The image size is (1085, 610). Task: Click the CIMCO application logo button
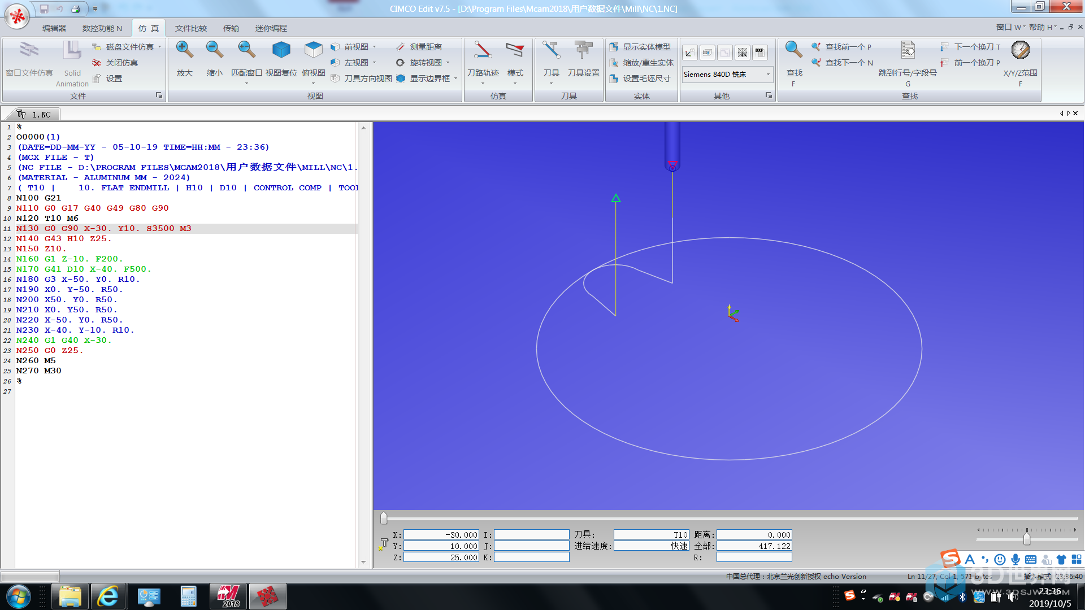pyautogui.click(x=18, y=16)
